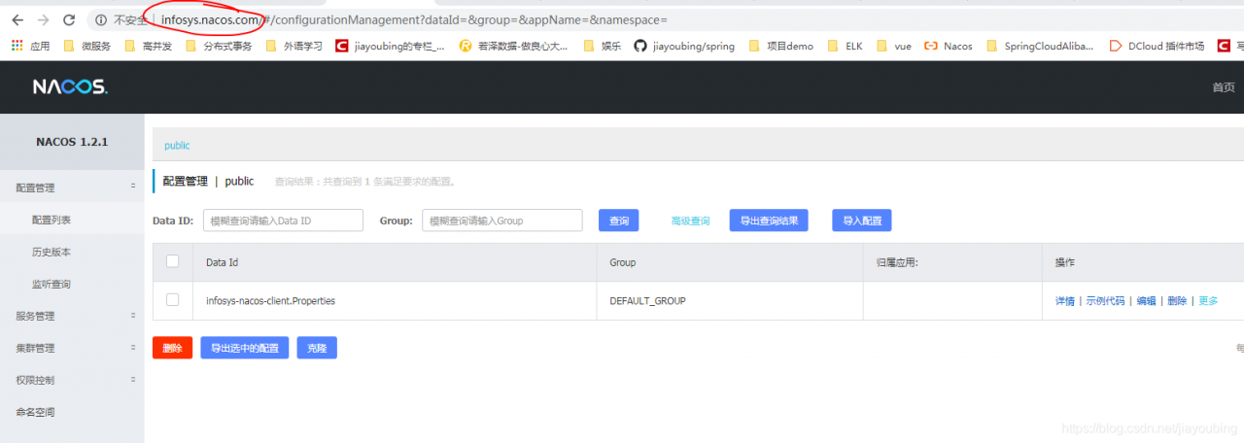The height and width of the screenshot is (443, 1244).
Task: Open 示例代码 for the config row
Action: pos(1105,301)
